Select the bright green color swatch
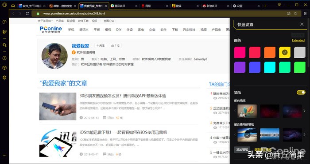Image resolution: width=310 pixels, height=164 pixels. click(x=300, y=67)
